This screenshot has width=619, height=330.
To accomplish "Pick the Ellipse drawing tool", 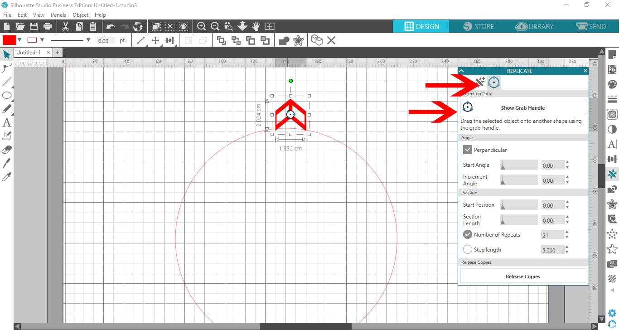I will 7,95.
